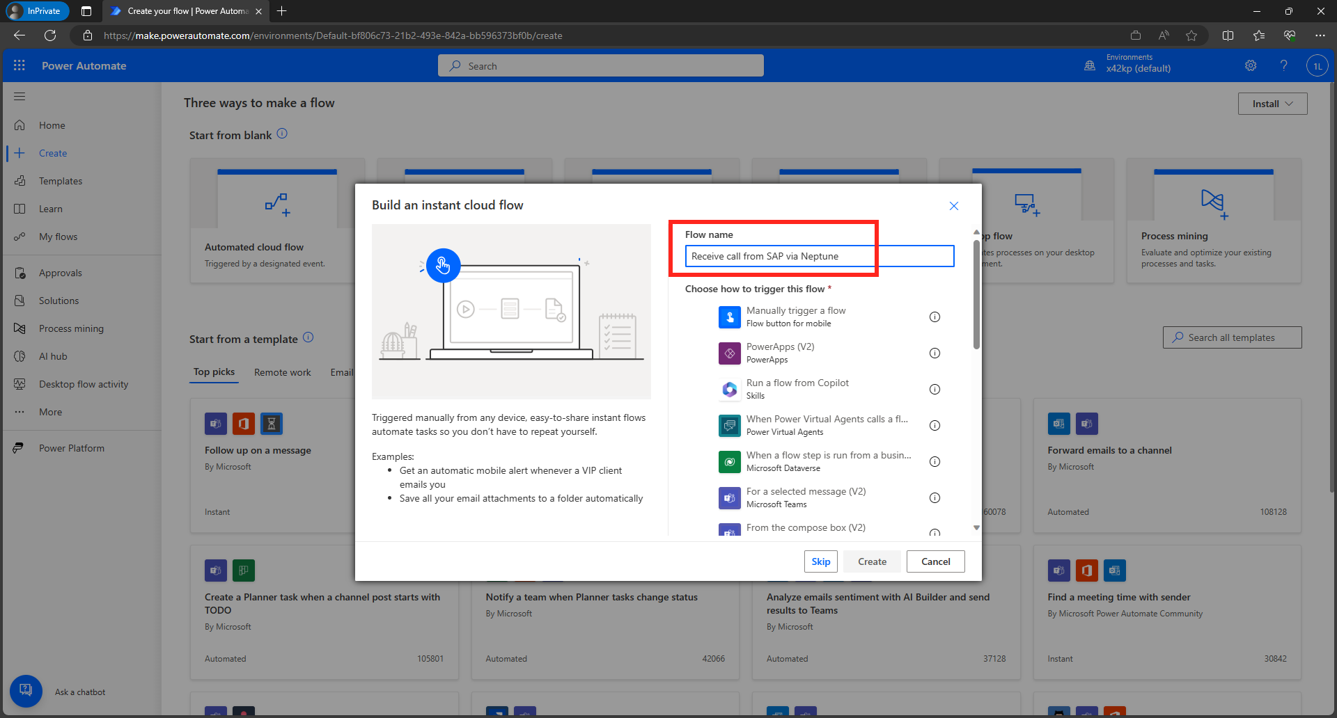Click the Create button in the dialog
Screen dimensions: 1337x718
pyautogui.click(x=872, y=561)
